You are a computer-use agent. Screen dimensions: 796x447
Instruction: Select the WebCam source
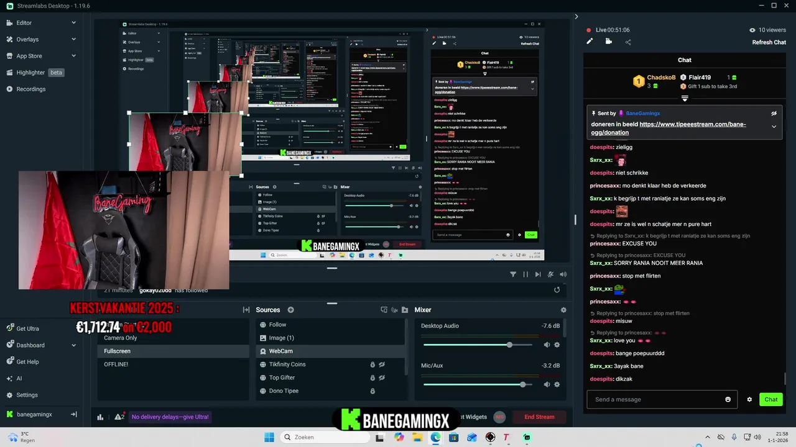(x=330, y=351)
